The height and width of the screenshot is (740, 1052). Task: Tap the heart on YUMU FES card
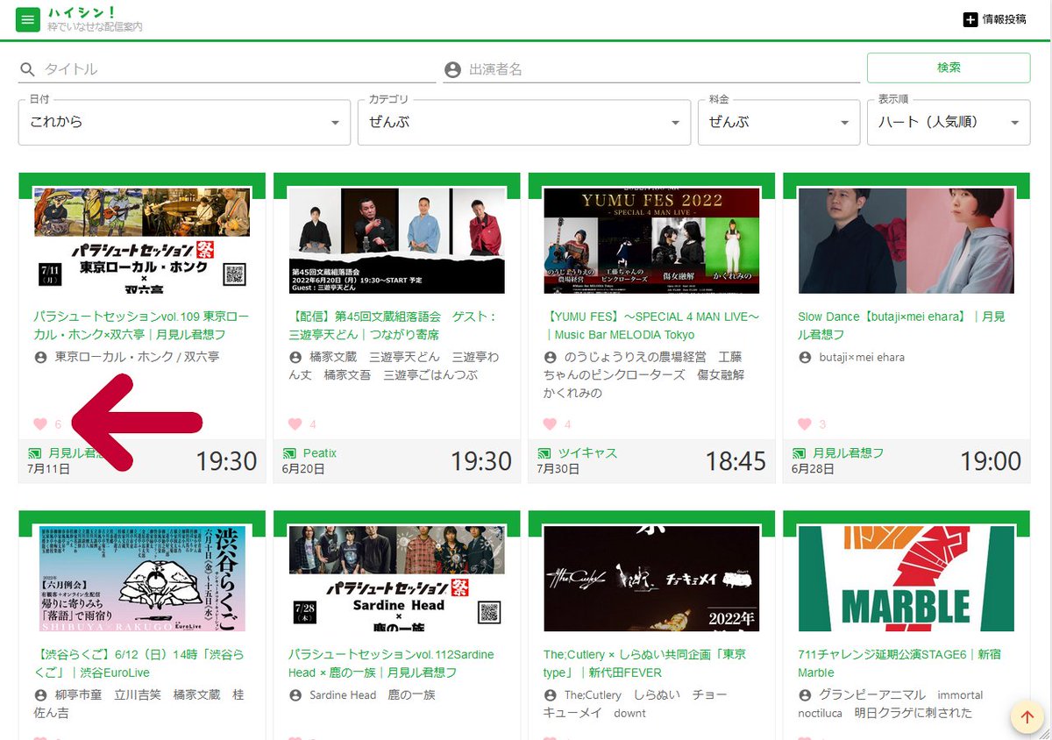[x=550, y=424]
